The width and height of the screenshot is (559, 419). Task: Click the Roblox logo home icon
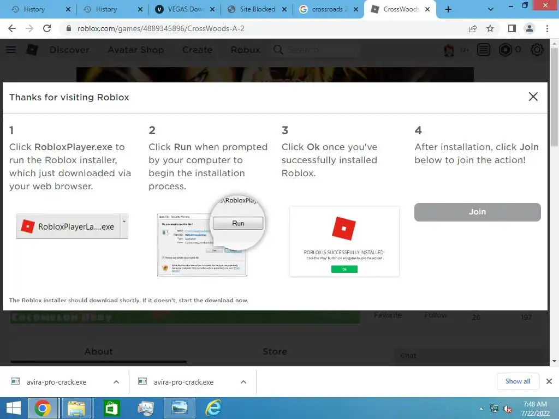(x=32, y=50)
